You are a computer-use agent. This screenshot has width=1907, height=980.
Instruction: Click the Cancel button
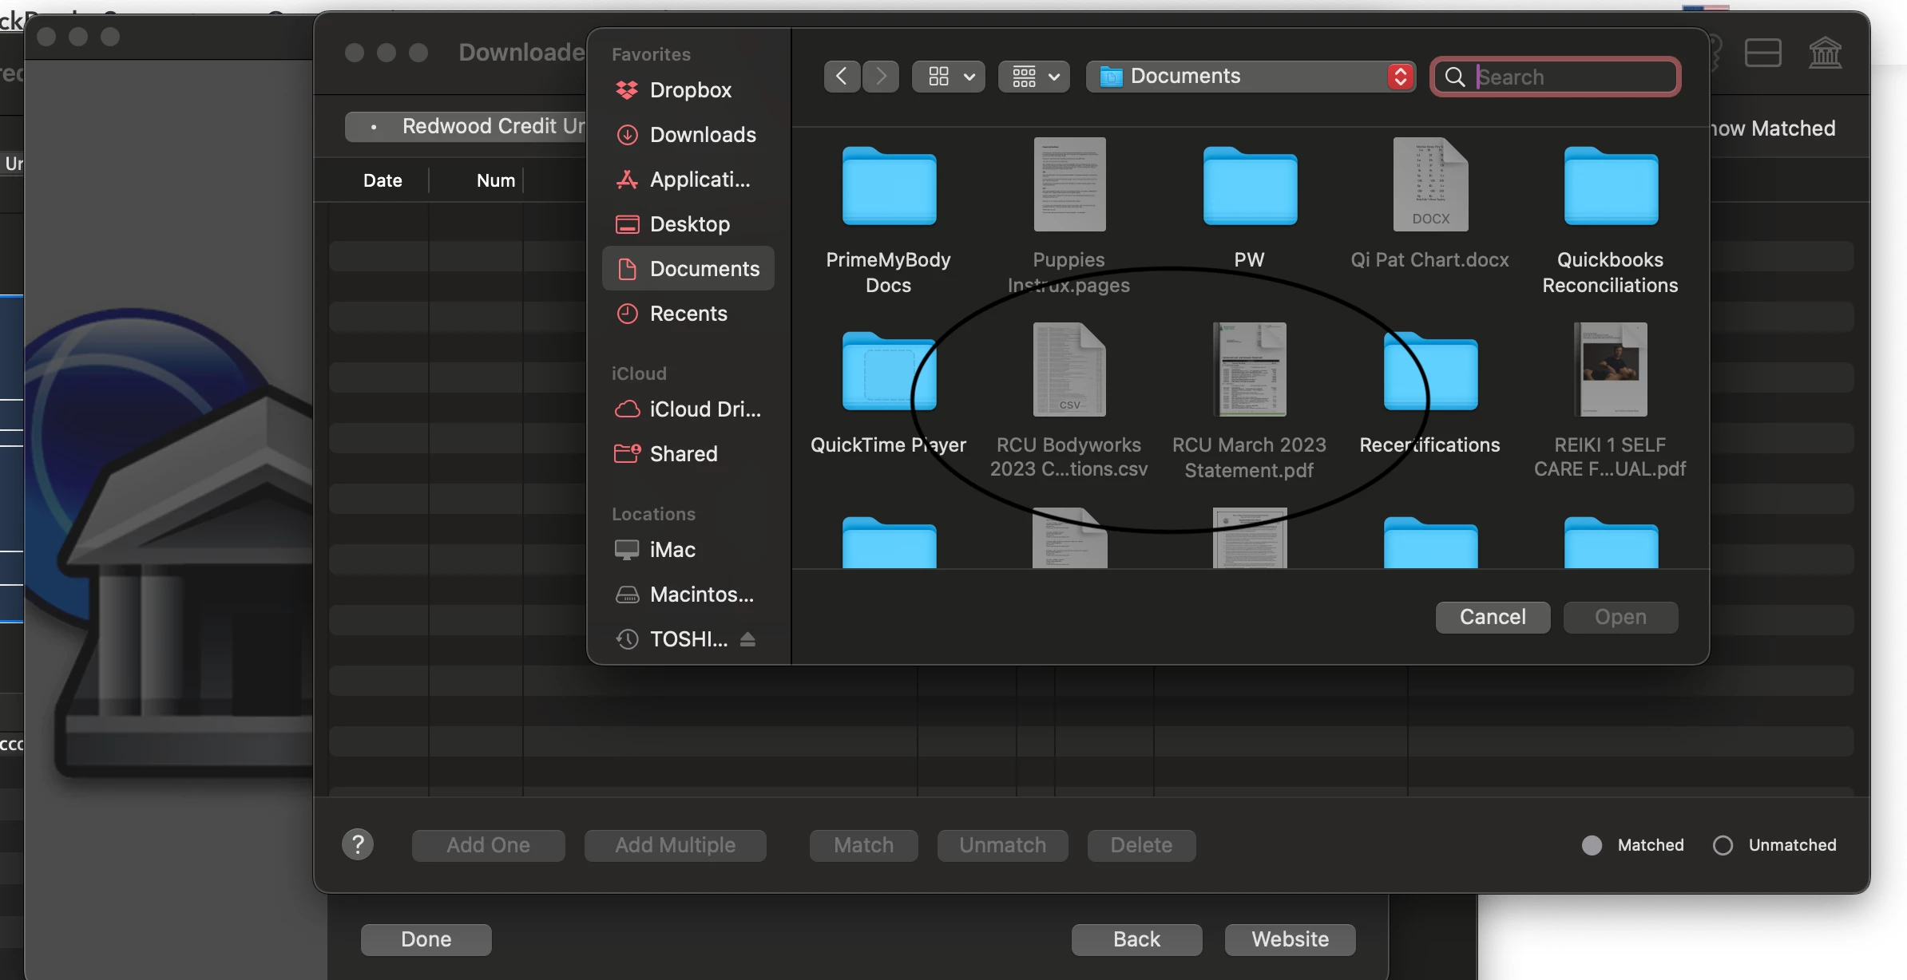1493,617
